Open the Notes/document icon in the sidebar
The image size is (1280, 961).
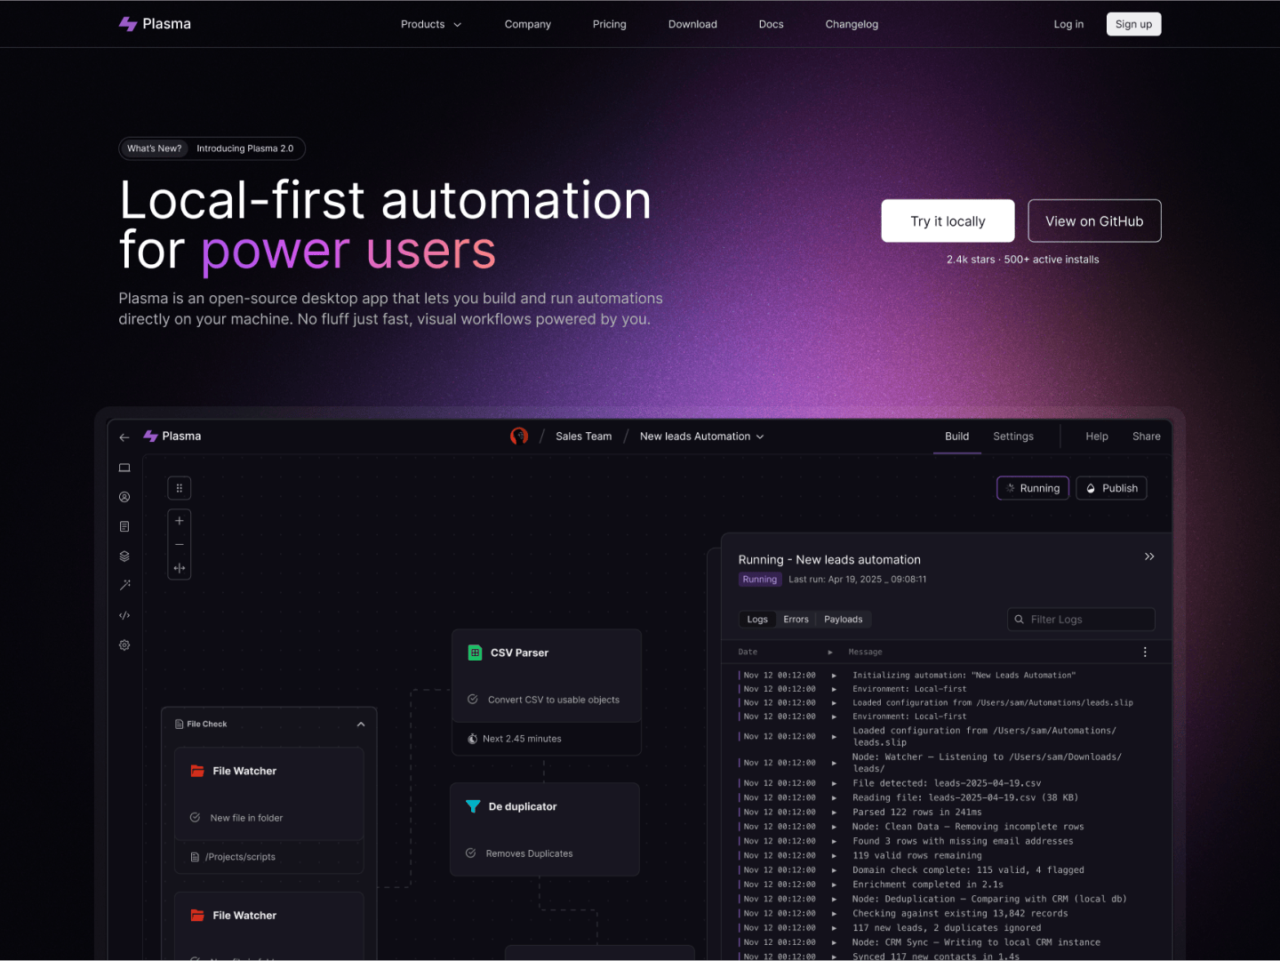(x=124, y=525)
